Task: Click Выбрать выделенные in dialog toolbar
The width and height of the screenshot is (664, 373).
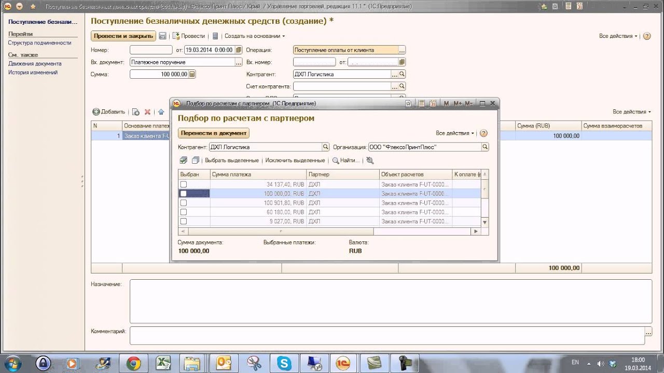Action: [232, 161]
